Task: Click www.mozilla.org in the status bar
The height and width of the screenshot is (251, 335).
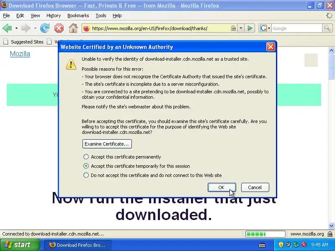Action: click(x=307, y=234)
